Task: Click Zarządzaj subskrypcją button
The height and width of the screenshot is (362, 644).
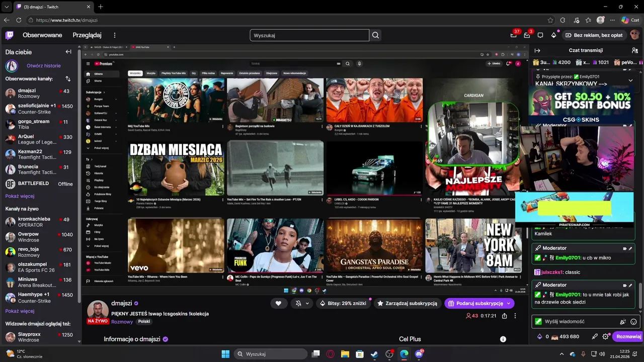Action: pyautogui.click(x=408, y=303)
